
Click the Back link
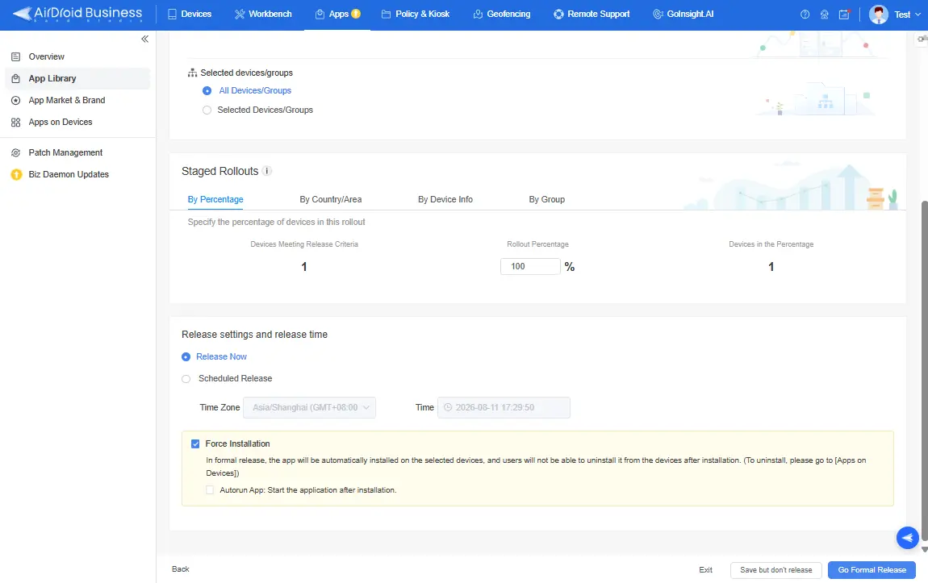[x=181, y=569]
